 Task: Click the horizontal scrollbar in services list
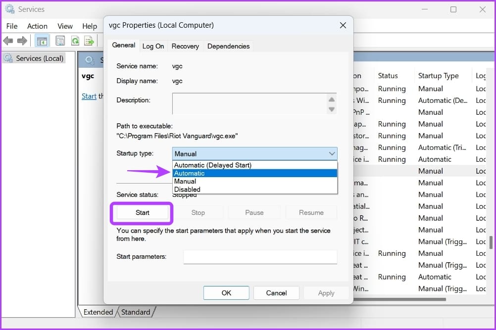point(400,299)
